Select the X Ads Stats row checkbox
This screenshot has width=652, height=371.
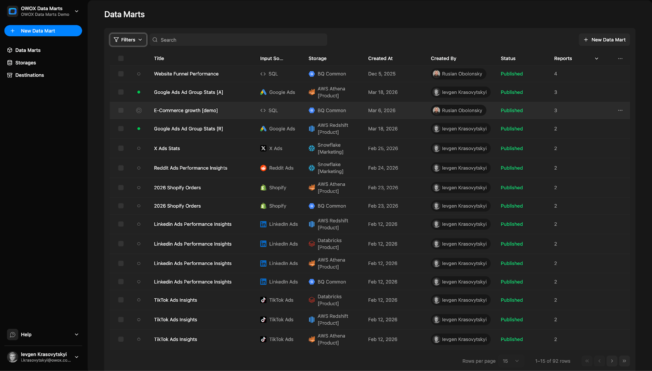121,148
